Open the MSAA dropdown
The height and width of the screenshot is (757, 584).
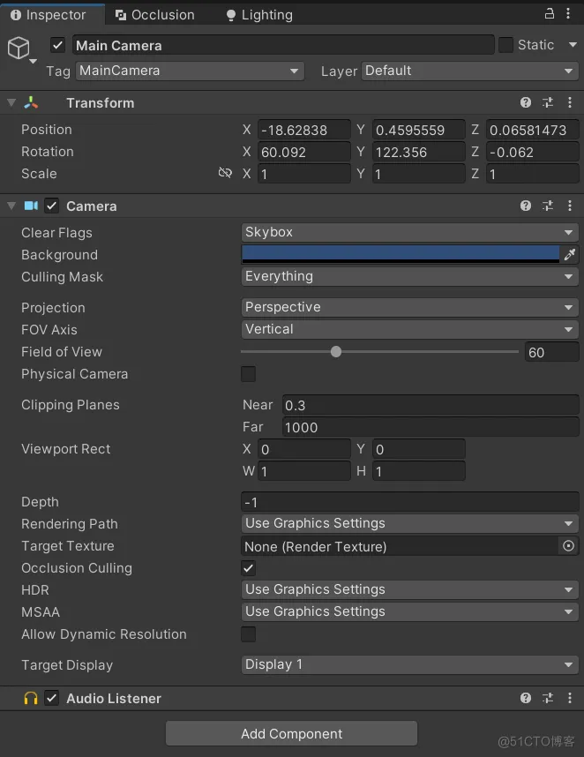tap(409, 611)
